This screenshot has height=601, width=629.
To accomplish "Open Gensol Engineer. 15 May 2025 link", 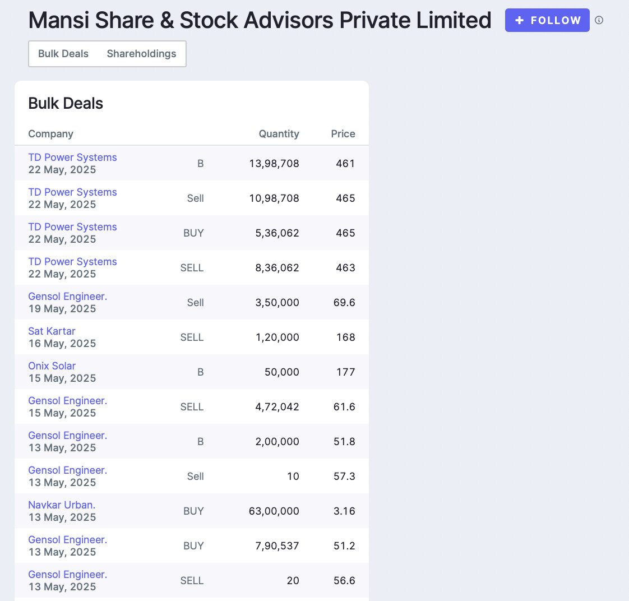I will point(67,401).
